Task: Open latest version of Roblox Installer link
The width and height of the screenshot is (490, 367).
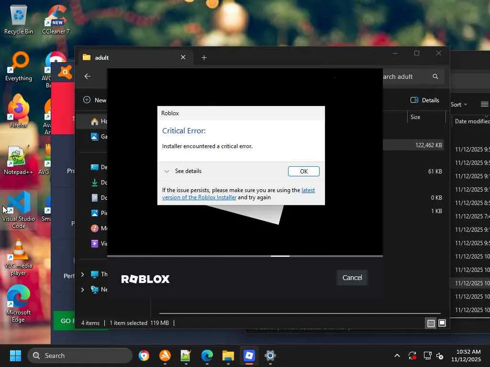Action: click(238, 194)
